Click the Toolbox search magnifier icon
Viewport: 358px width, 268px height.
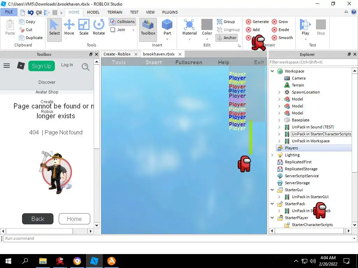pos(86,67)
